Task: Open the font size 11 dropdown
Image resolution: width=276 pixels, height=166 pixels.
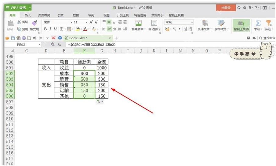Action: coord(87,22)
